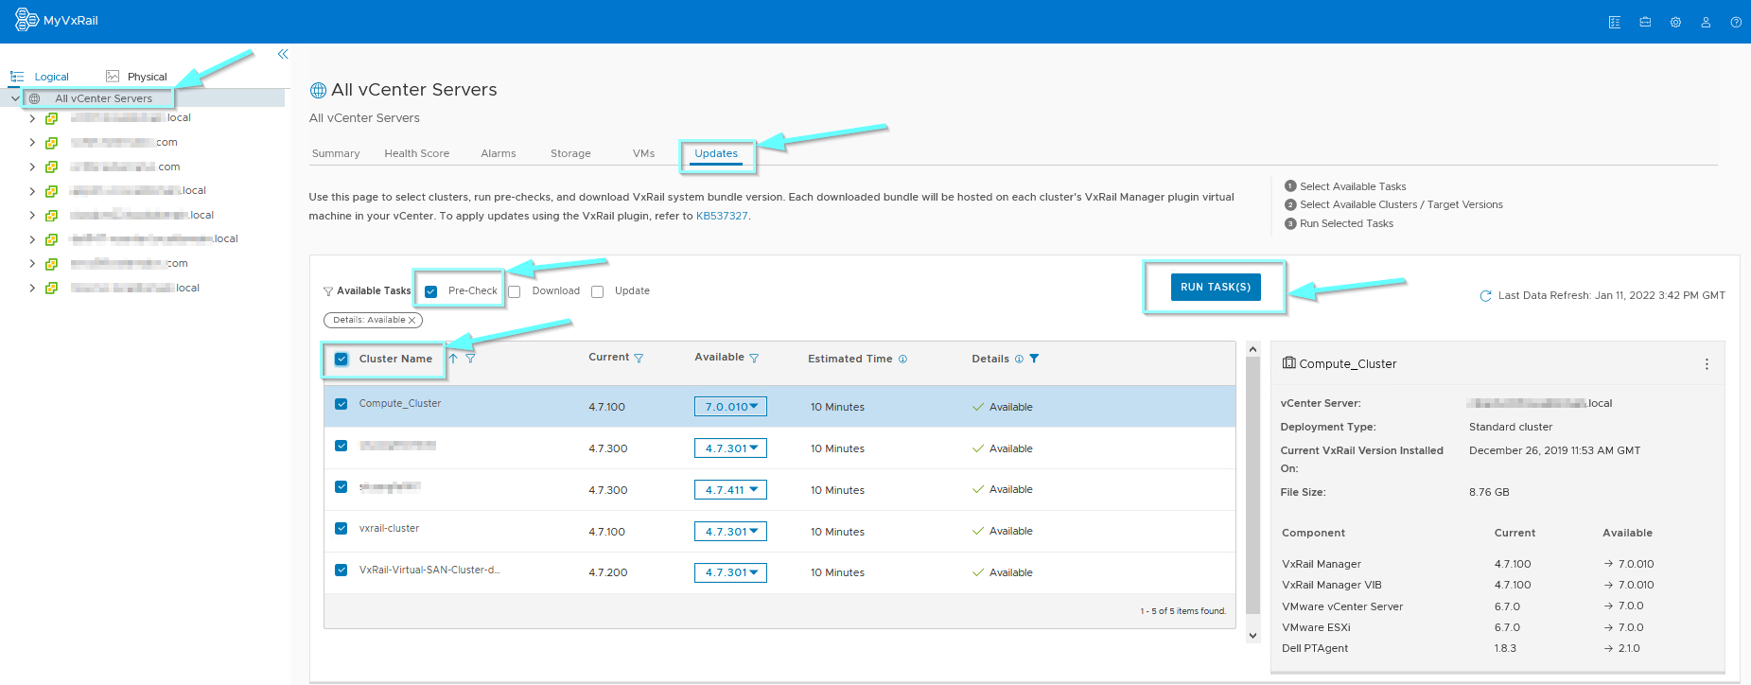Open the KB537327 link

click(x=722, y=216)
